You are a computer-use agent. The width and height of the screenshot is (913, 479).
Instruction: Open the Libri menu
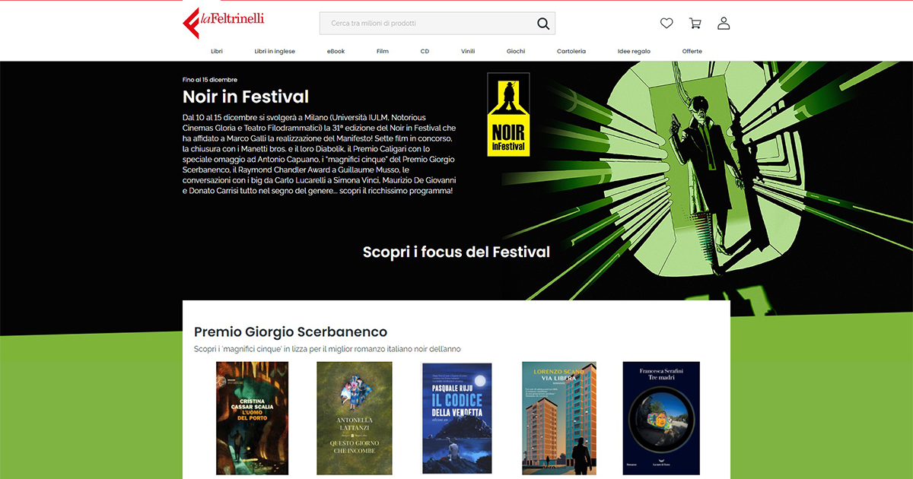click(x=217, y=52)
